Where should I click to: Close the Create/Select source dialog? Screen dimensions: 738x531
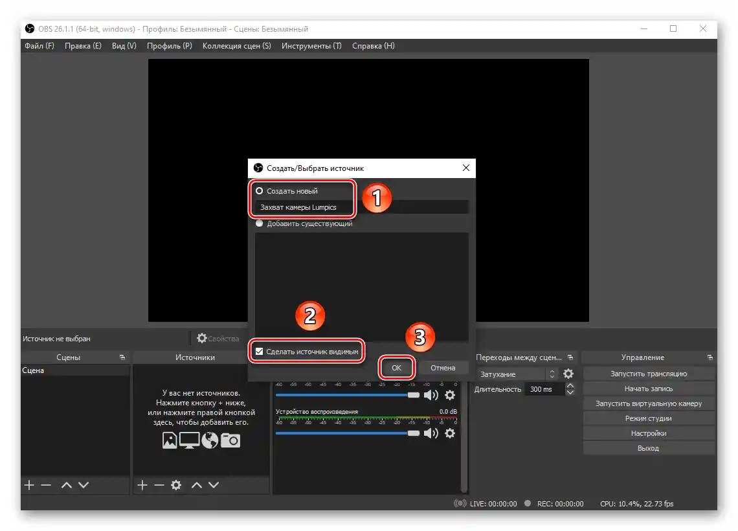[466, 168]
